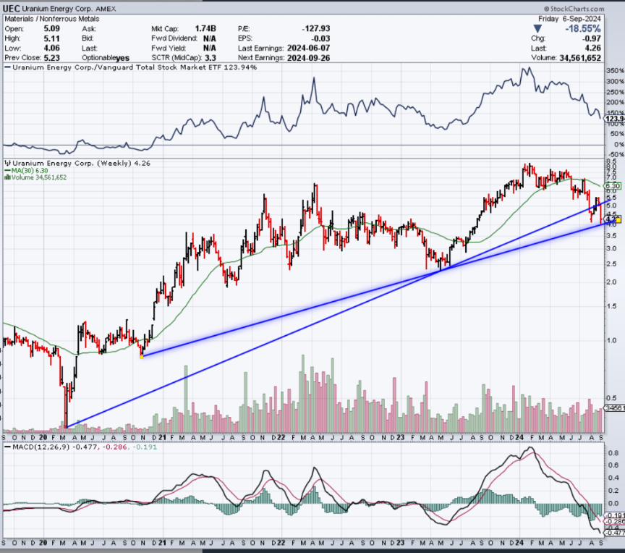Click the 250% relative strength axis label
The height and width of the screenshot is (553, 625).
click(615, 92)
